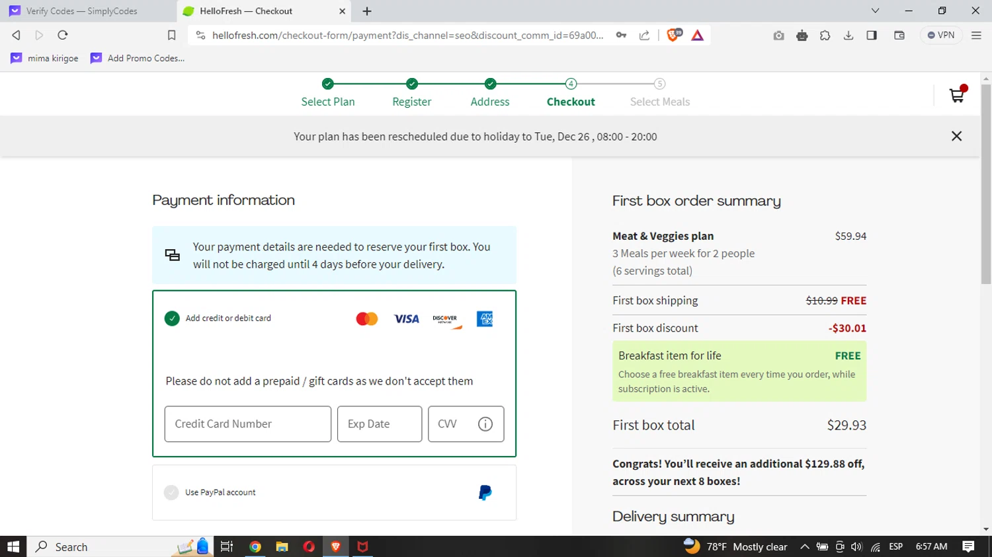Click the camera screenshot extension icon
This screenshot has width=992, height=557.
pos(778,35)
